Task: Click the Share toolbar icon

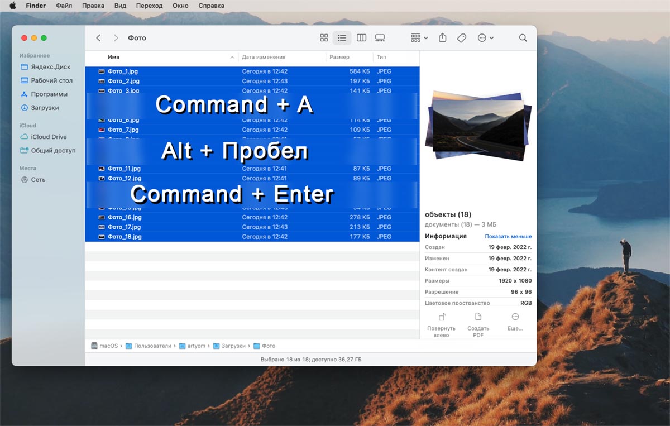Action: [x=443, y=38]
